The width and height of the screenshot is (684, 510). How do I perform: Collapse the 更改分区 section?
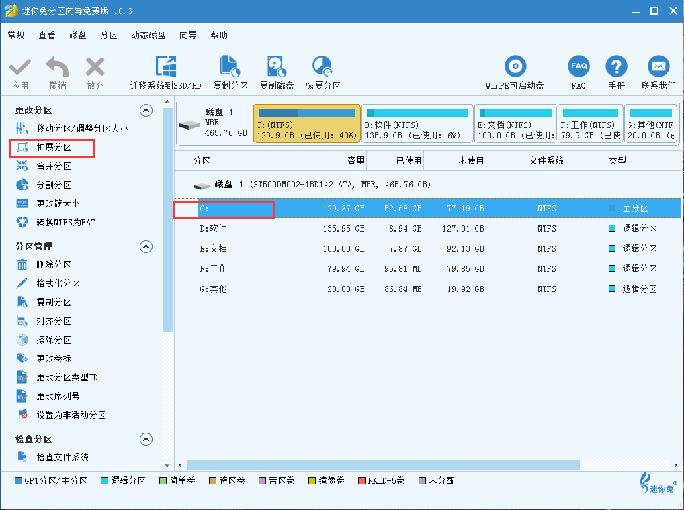click(146, 110)
